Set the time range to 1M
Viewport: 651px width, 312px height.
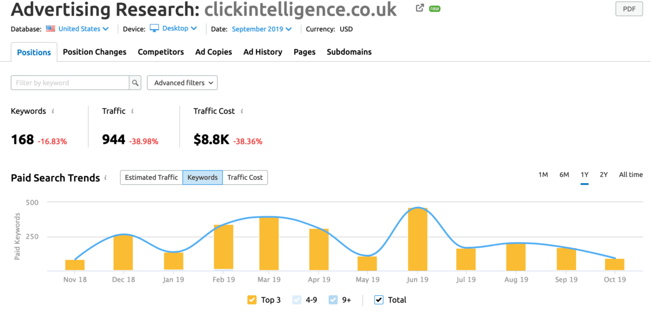click(543, 174)
